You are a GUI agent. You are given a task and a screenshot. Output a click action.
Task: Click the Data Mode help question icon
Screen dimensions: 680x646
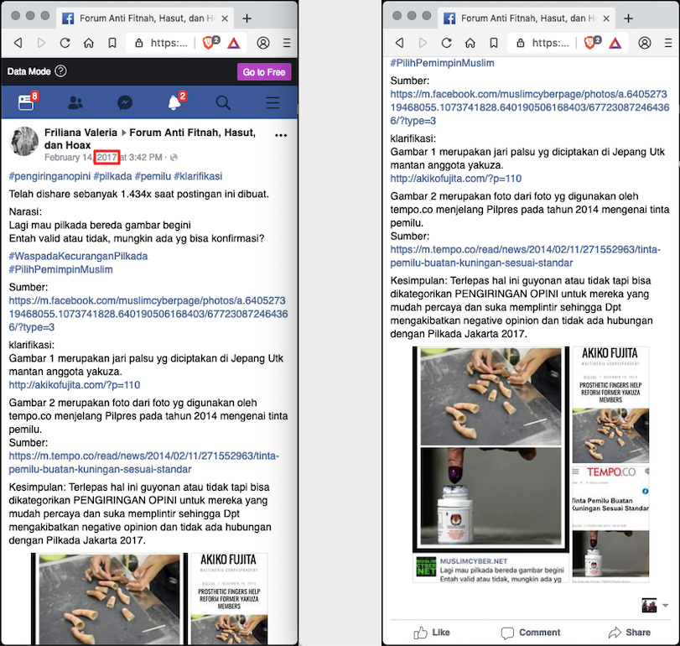click(61, 71)
